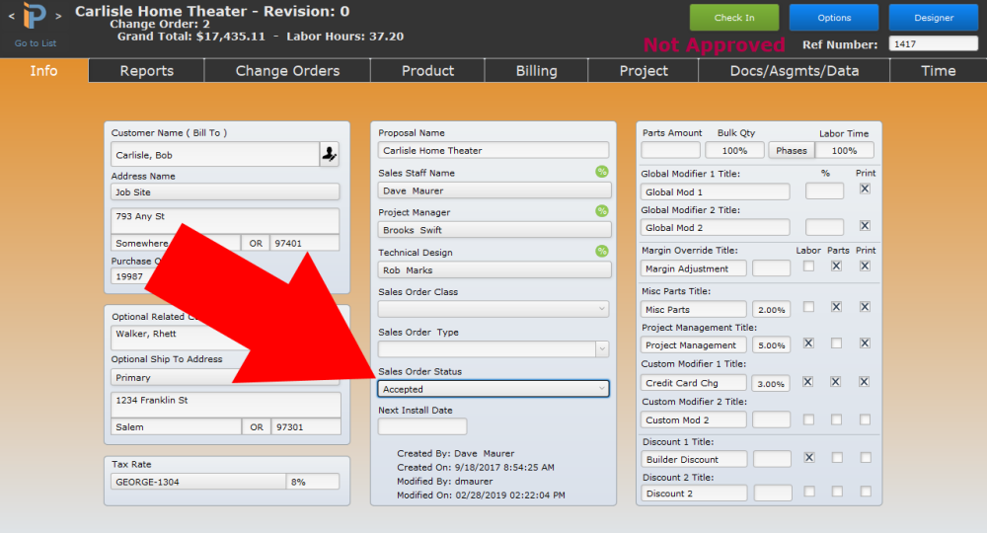Screen dimensions: 987x533
Task: Open the Designer button
Action: 934,18
